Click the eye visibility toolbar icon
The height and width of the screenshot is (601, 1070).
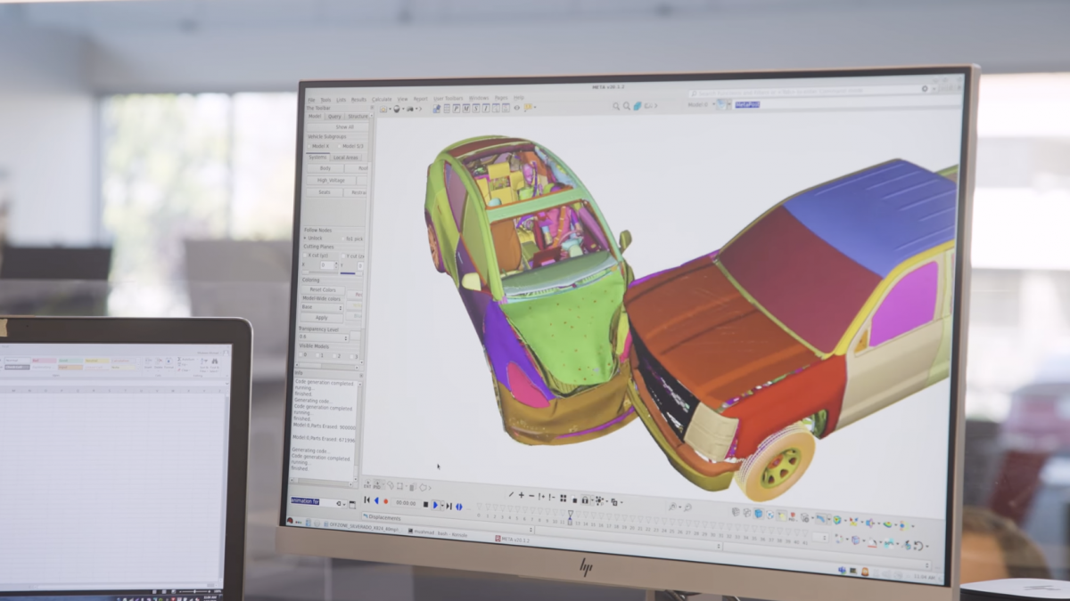coord(516,108)
